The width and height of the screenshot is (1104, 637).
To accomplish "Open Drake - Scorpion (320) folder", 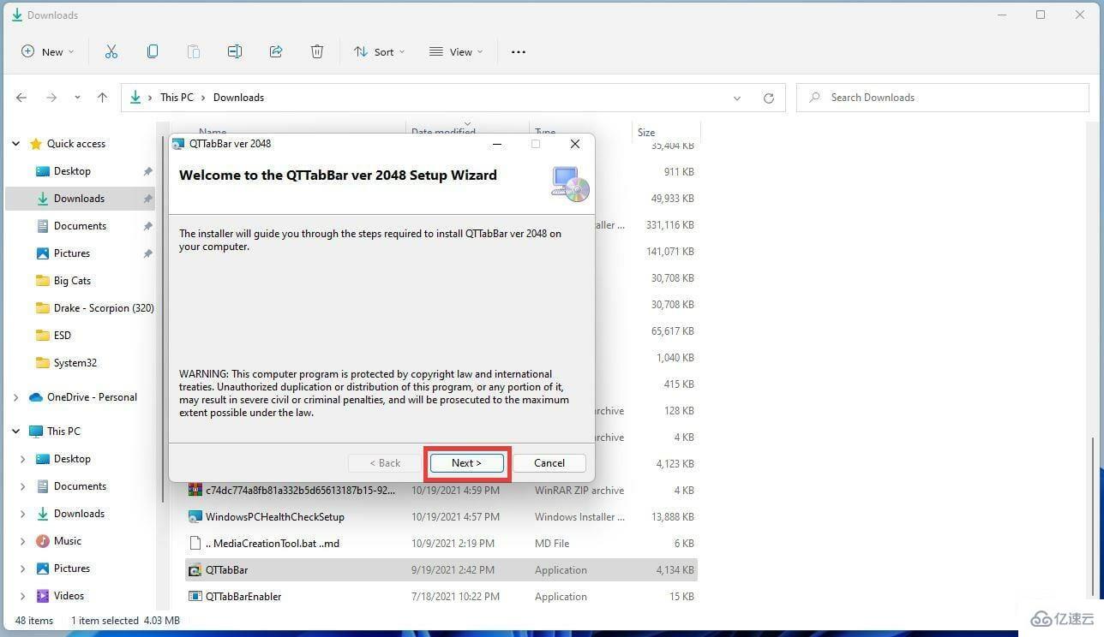I will point(104,308).
